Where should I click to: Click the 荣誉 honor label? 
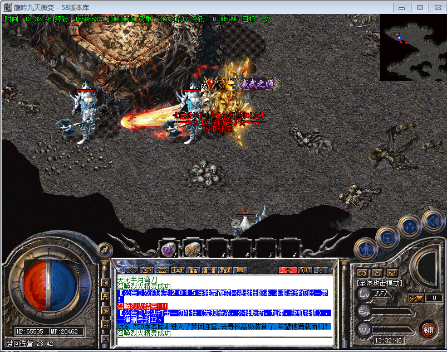(x=416, y=298)
